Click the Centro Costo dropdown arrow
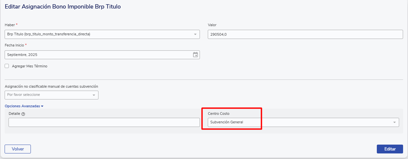The height and width of the screenshot is (159, 408). pos(394,122)
